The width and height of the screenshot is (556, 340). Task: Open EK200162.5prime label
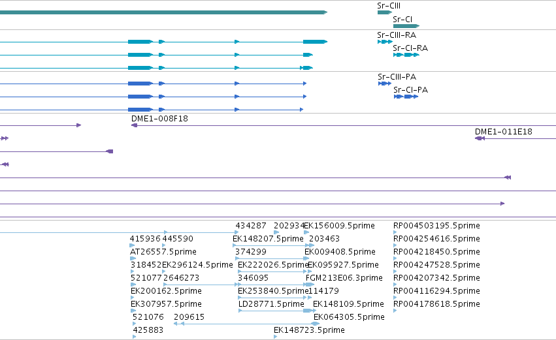click(166, 291)
